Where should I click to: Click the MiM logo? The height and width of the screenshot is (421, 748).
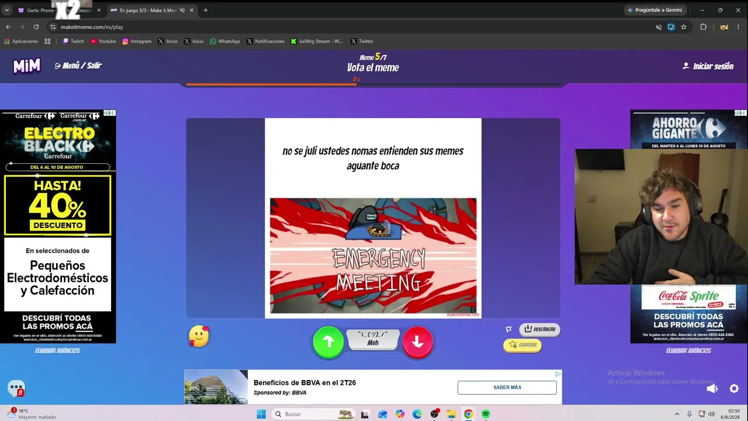[x=27, y=66]
